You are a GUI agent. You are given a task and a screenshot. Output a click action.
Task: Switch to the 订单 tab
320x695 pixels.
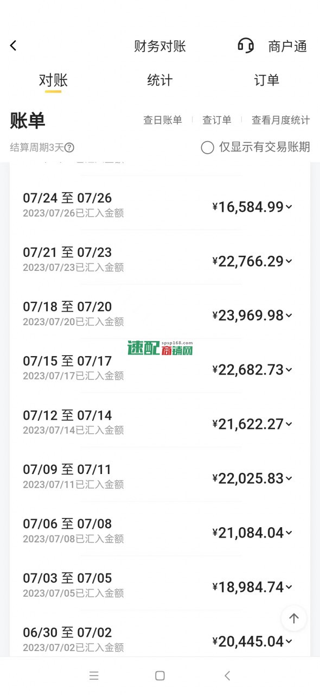point(267,80)
